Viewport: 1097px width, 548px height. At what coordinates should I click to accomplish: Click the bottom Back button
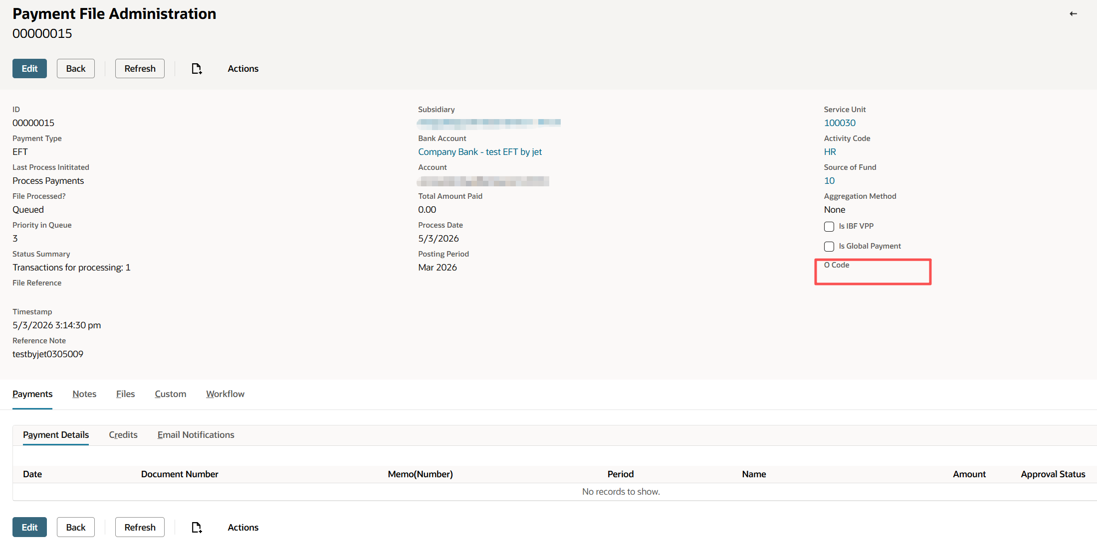(x=76, y=527)
